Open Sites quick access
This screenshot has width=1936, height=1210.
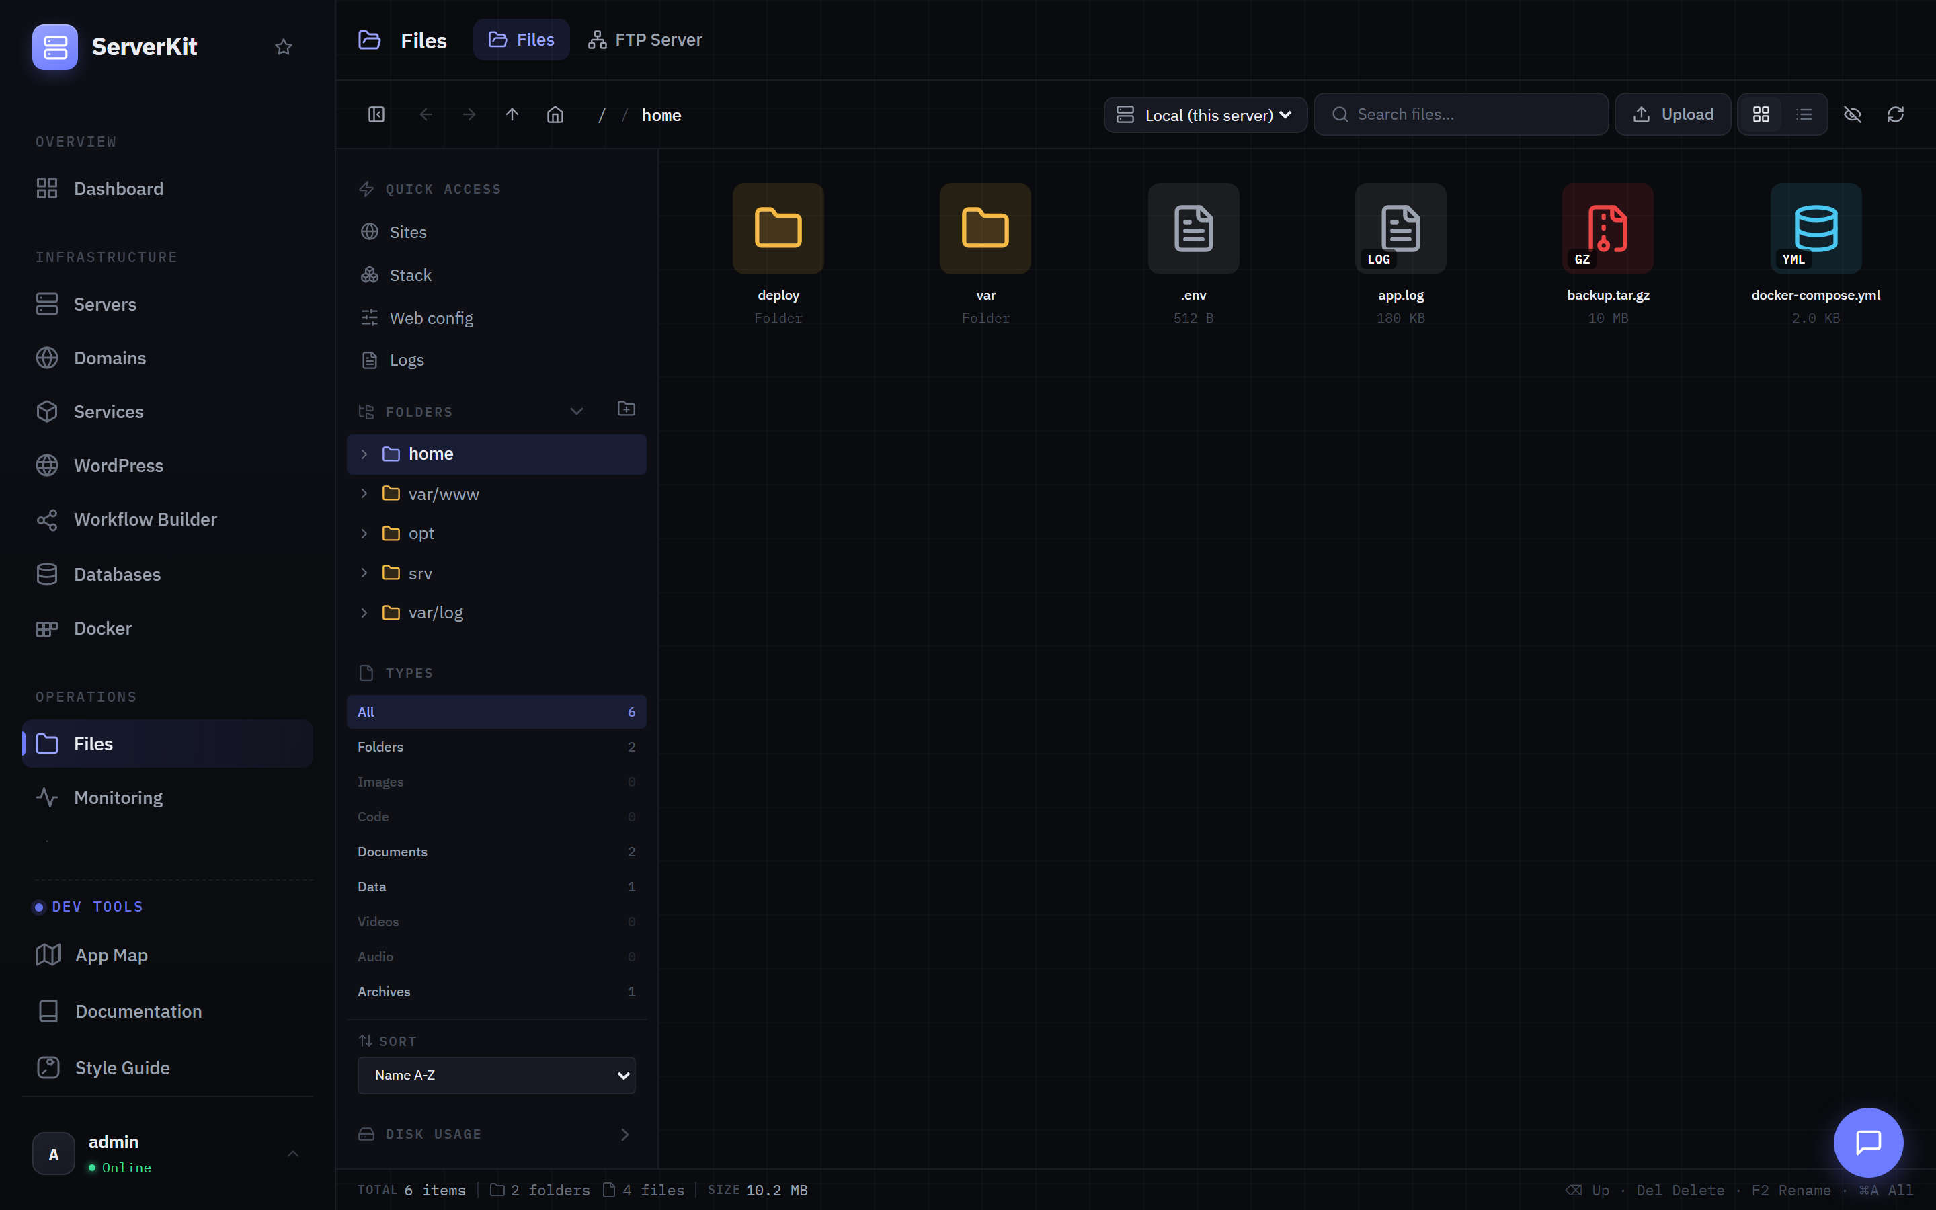496,232
